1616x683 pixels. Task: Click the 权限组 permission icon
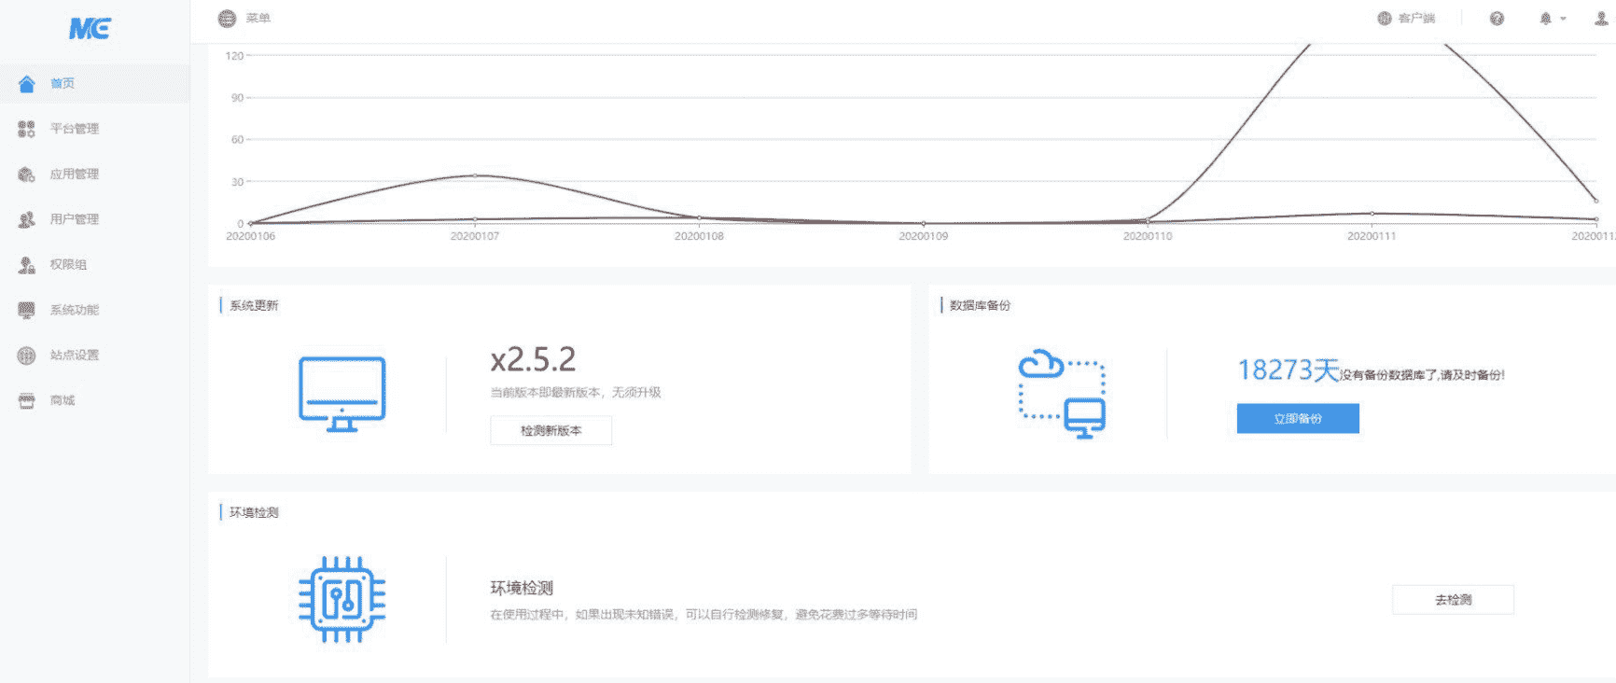pos(27,265)
